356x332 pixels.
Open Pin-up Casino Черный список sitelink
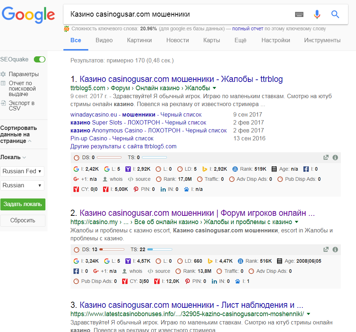112,138
